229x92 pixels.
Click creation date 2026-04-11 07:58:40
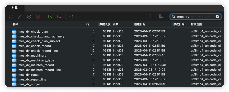[x=150, y=55]
